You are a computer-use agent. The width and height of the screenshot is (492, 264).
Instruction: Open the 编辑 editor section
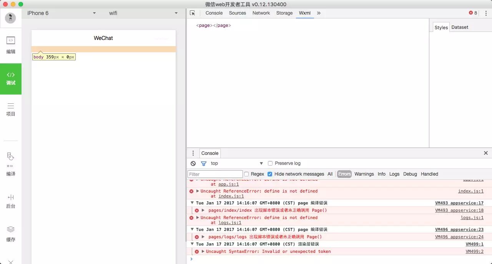pyautogui.click(x=11, y=45)
